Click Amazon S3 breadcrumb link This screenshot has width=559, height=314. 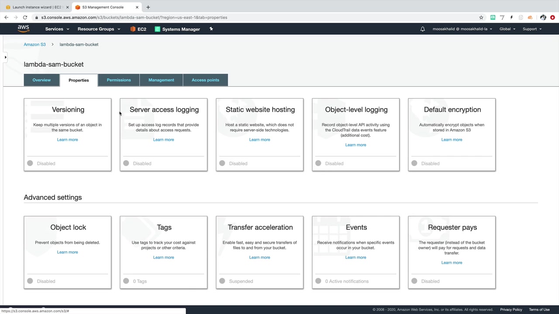[35, 44]
